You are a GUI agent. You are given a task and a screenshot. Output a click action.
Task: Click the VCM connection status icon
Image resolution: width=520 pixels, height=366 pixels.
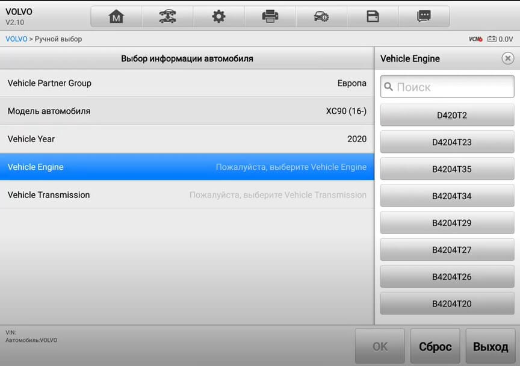(x=475, y=39)
